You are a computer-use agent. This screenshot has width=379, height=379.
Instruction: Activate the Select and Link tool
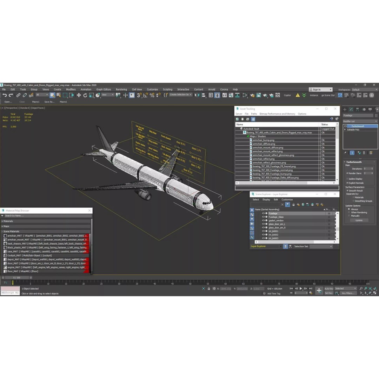pos(18,95)
